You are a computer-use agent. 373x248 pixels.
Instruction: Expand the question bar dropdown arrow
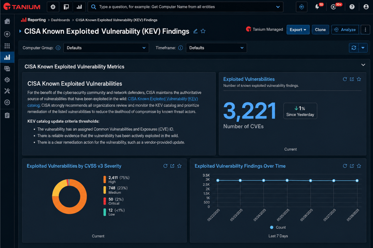278,7
